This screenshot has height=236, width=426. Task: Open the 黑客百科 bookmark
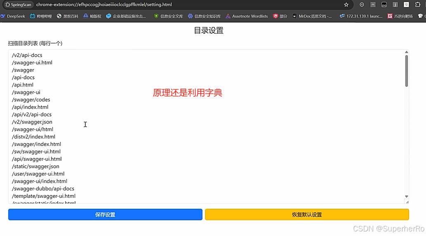click(67, 16)
